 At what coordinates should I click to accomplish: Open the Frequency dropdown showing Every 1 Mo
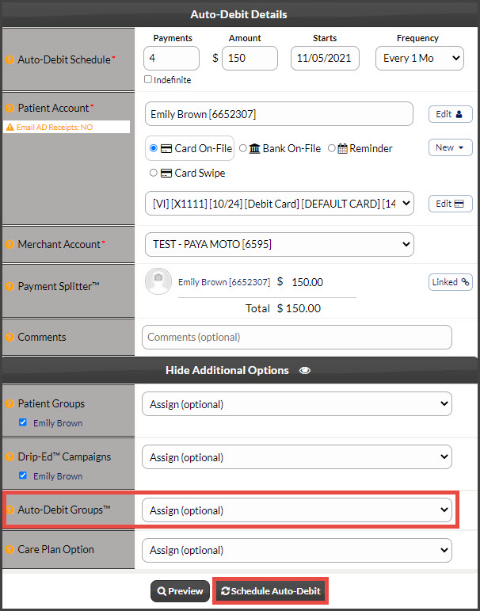420,59
